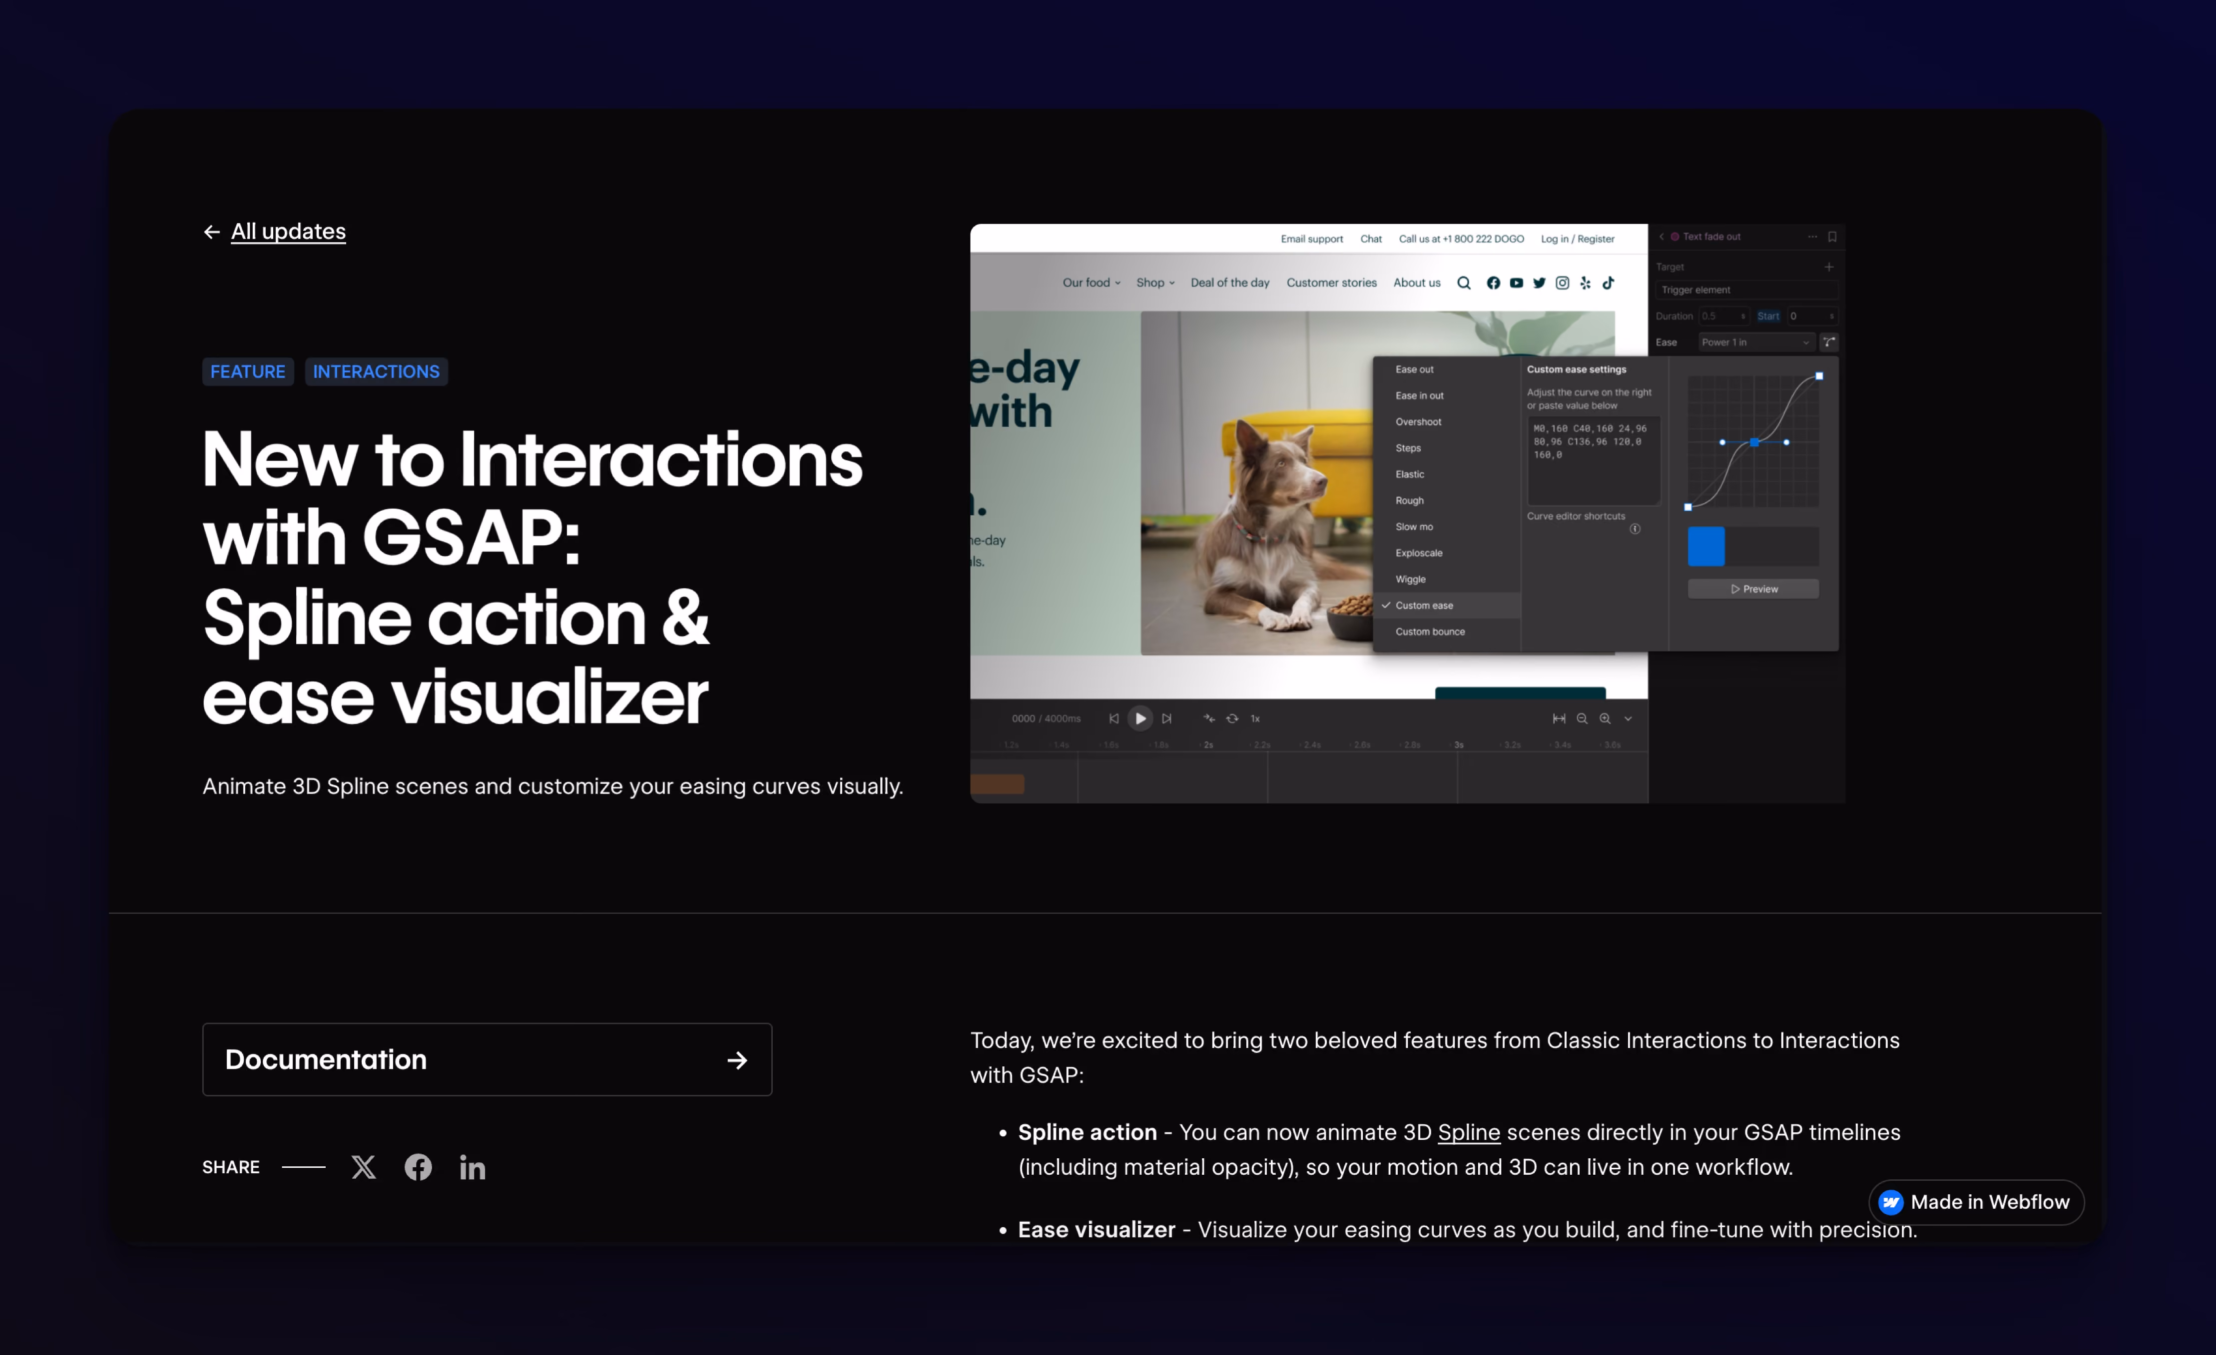
Task: Click the Yelp icon in the site nav
Action: coord(1586,283)
